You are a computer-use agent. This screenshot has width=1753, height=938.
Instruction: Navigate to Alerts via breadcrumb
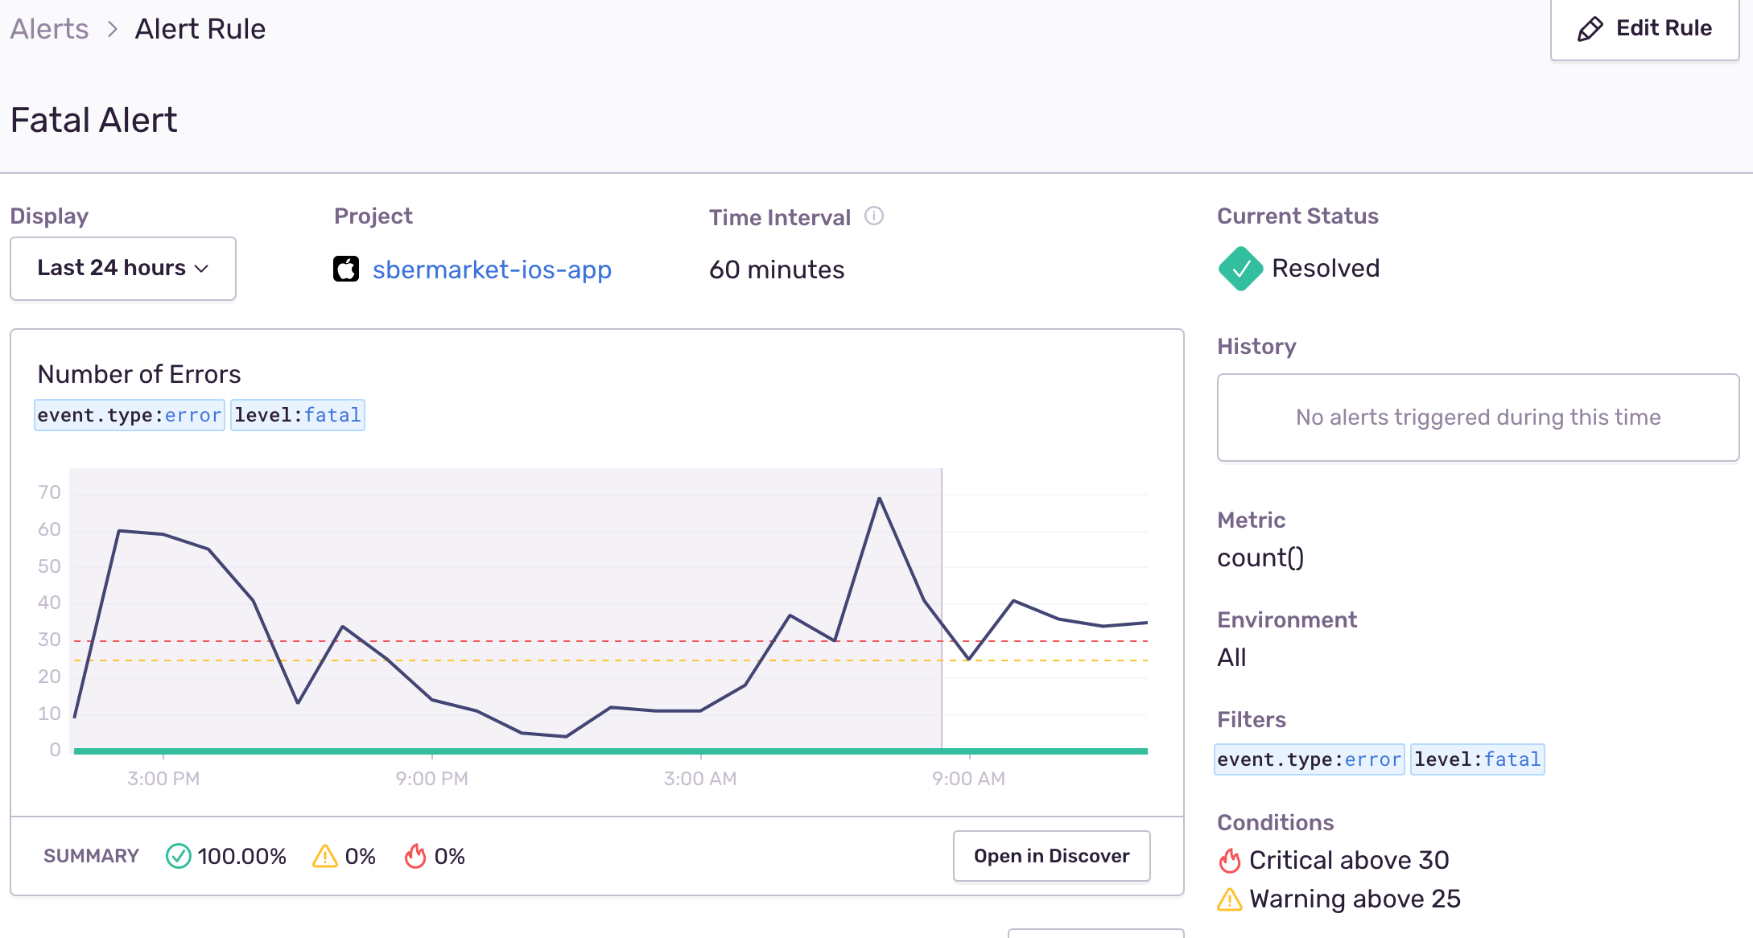pos(49,28)
